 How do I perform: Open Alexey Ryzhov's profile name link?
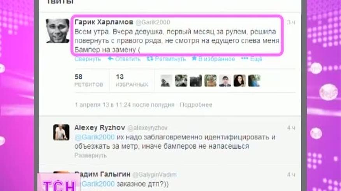tap(100, 128)
